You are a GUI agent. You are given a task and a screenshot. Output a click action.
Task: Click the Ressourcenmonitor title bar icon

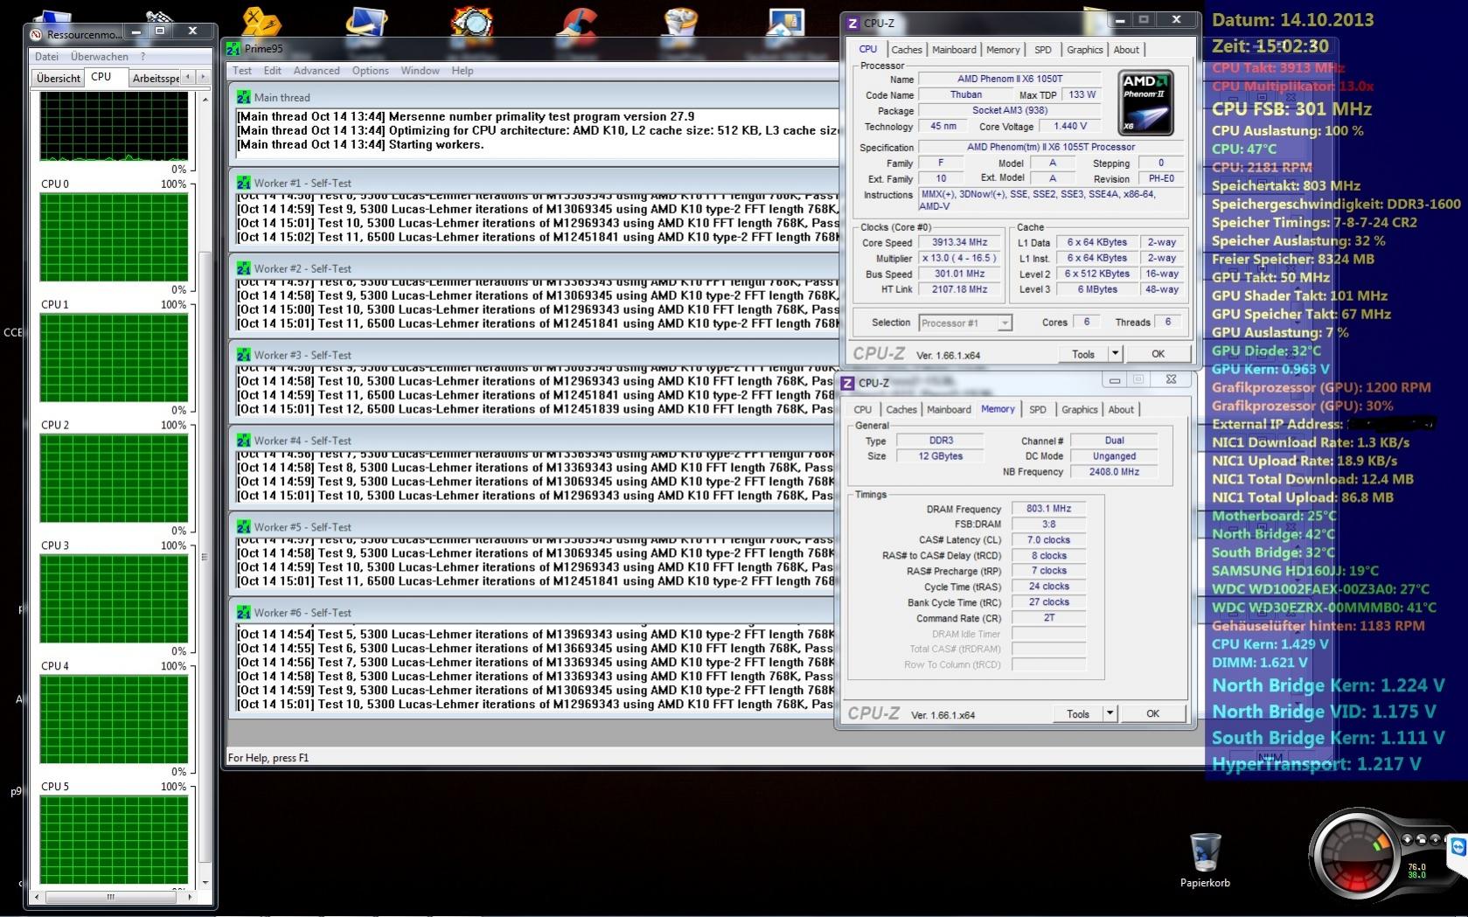tap(37, 34)
